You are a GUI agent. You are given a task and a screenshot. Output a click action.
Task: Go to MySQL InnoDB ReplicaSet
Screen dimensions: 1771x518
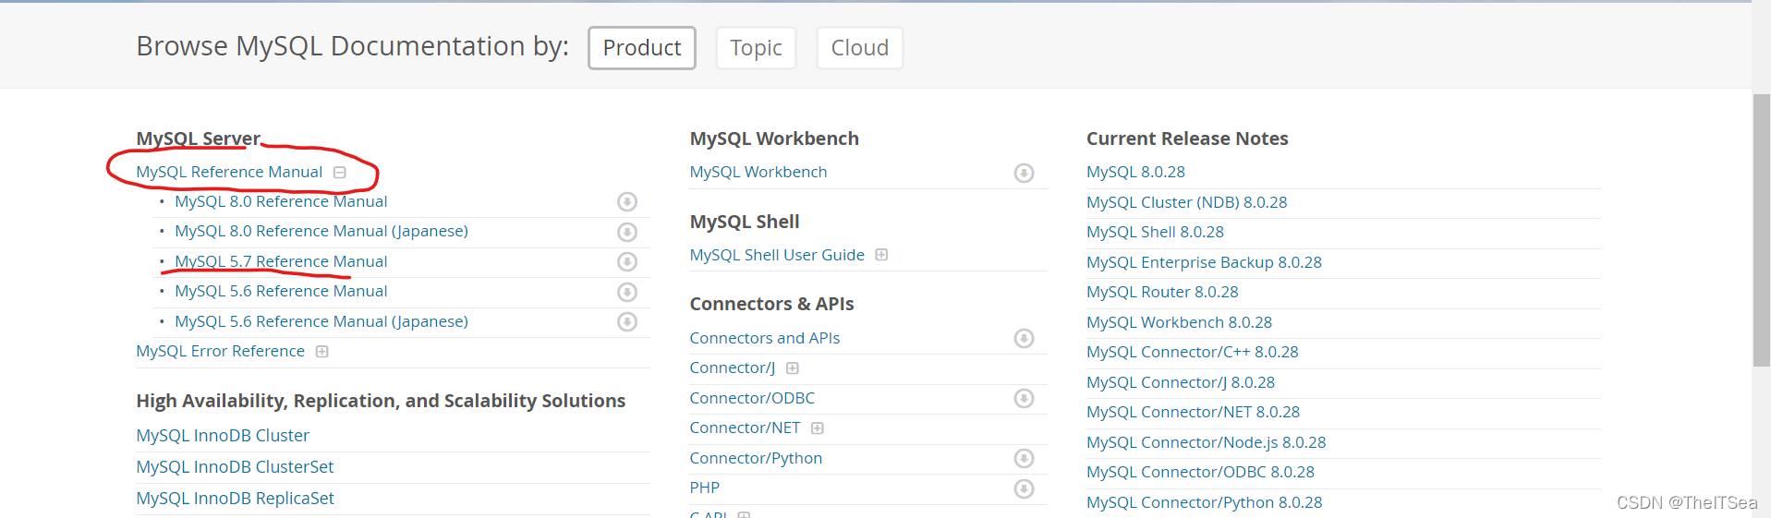tap(235, 498)
